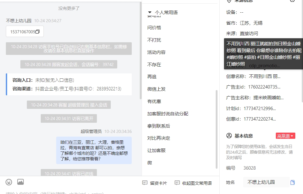Click the visitor info panel scrollbar

point(302,51)
